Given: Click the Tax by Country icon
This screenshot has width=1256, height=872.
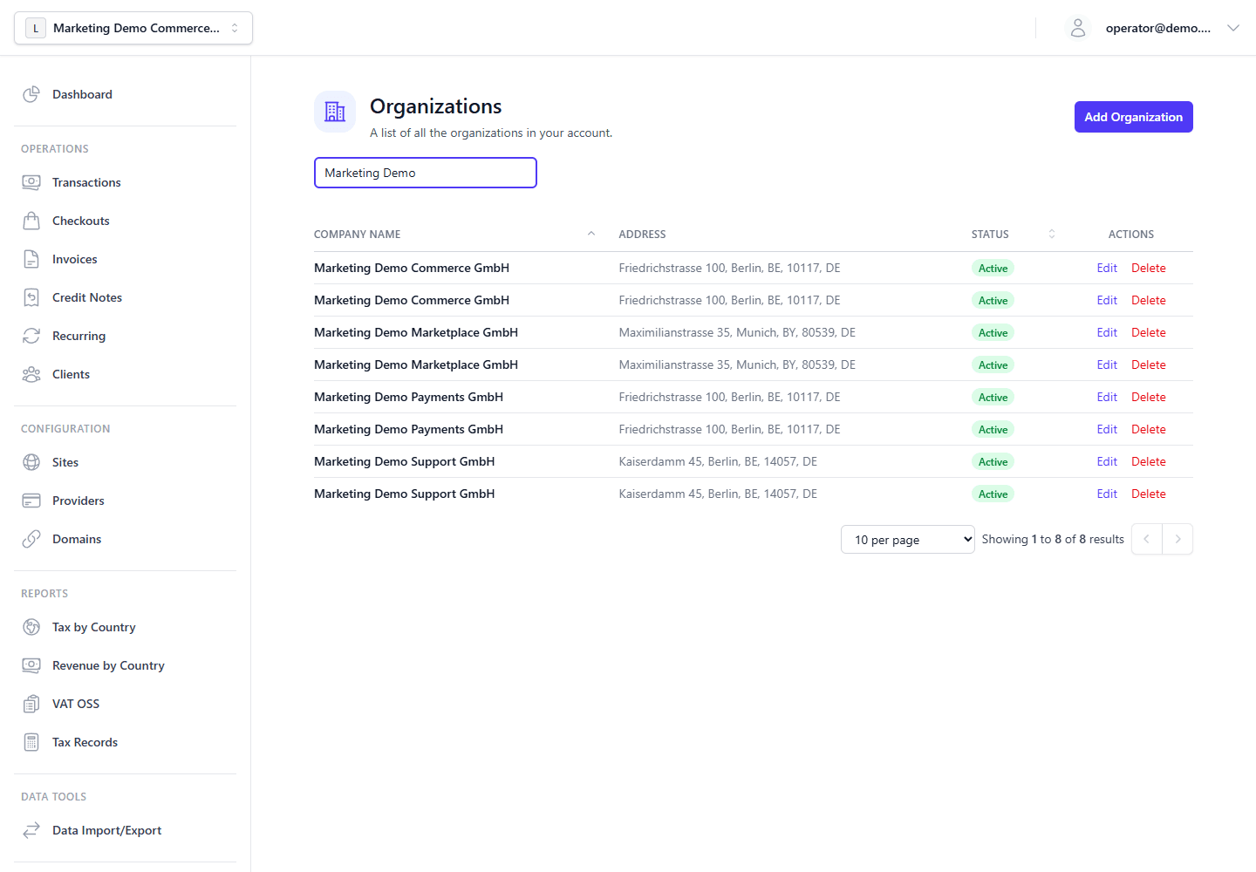Looking at the screenshot, I should click(31, 627).
